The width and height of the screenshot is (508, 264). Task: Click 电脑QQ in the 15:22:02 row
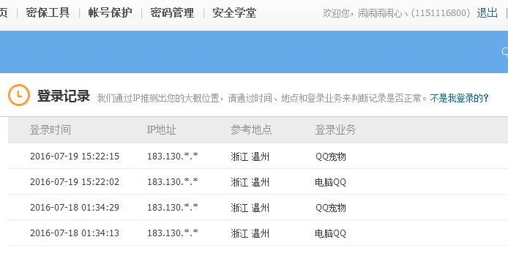pos(330,182)
